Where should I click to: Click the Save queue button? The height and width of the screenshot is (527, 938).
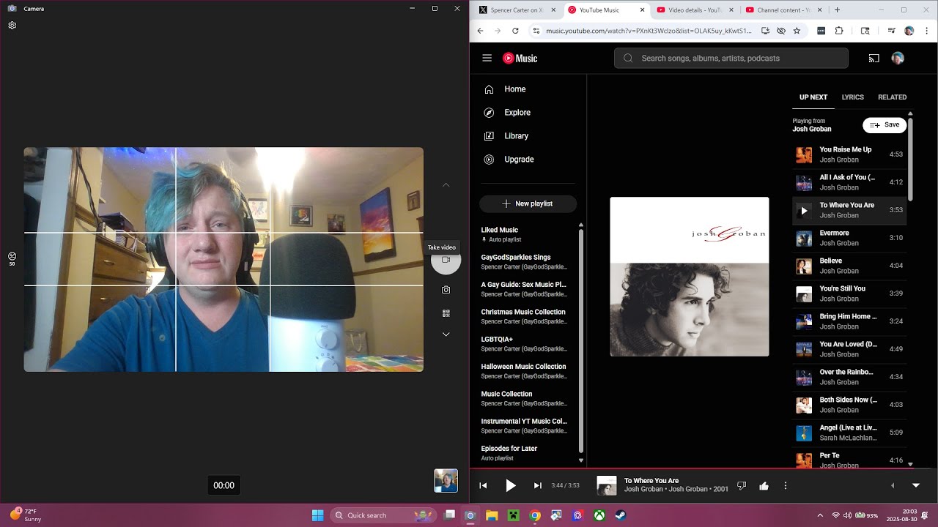tap(885, 125)
